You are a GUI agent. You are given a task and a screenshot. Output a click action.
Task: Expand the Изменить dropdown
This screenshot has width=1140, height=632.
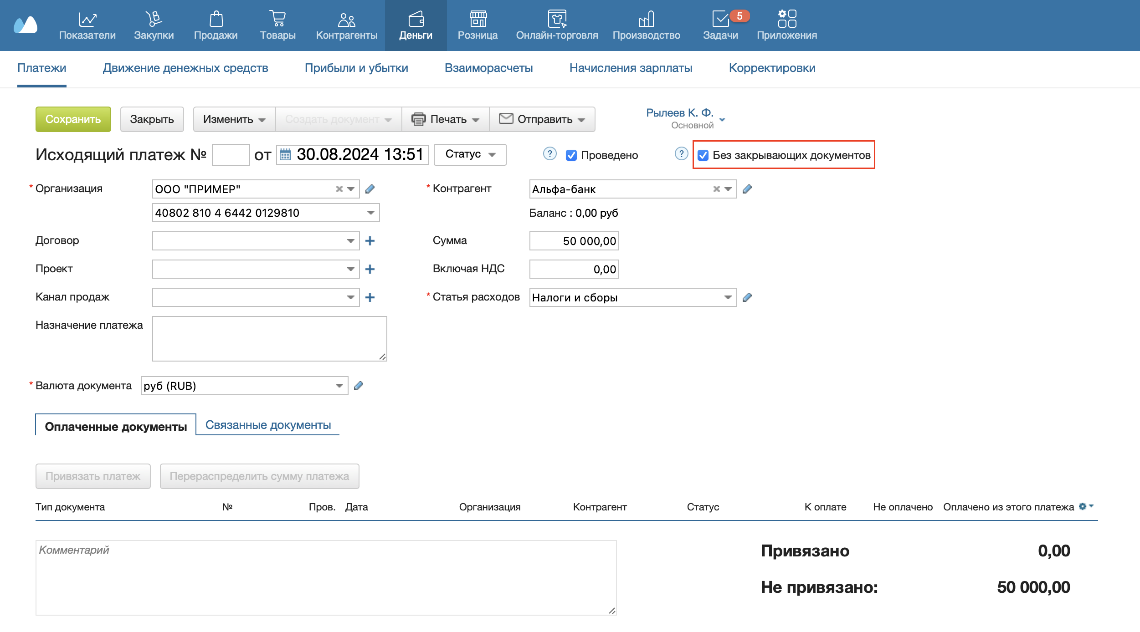(x=234, y=119)
